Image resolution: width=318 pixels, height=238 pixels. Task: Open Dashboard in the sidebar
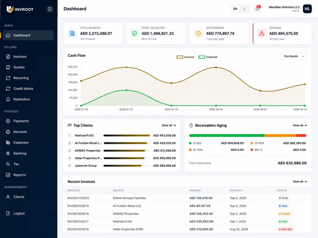coord(28,35)
